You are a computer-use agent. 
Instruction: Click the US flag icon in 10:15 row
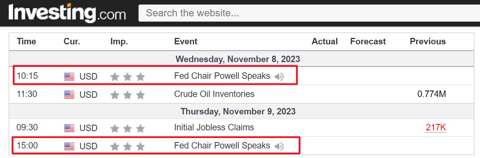point(69,77)
